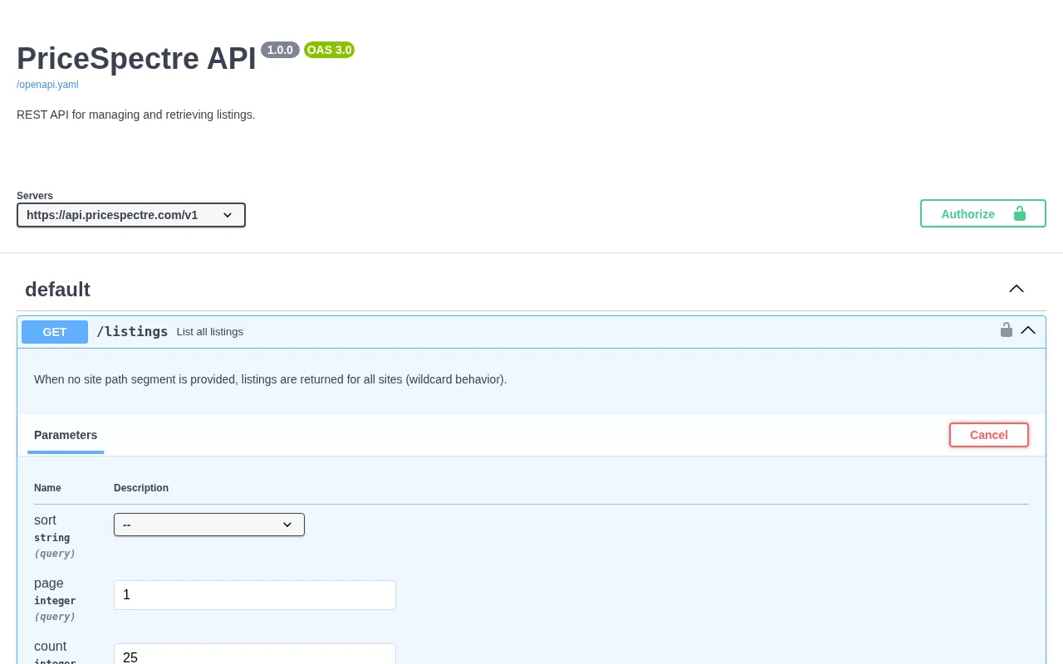Collapse the /listings operation with its chevron
Viewport: 1063px width, 664px height.
tap(1028, 330)
